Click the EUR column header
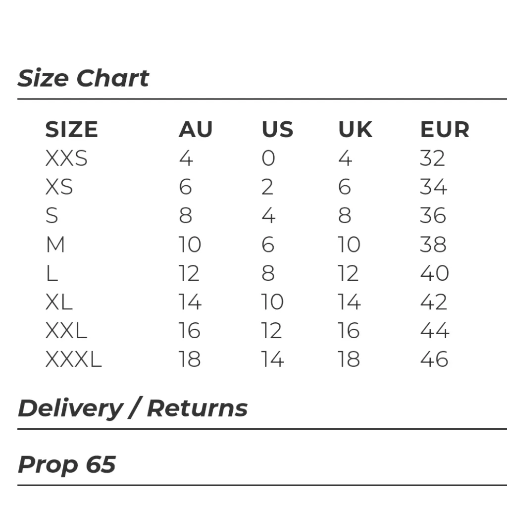507x507 pixels. tap(445, 130)
